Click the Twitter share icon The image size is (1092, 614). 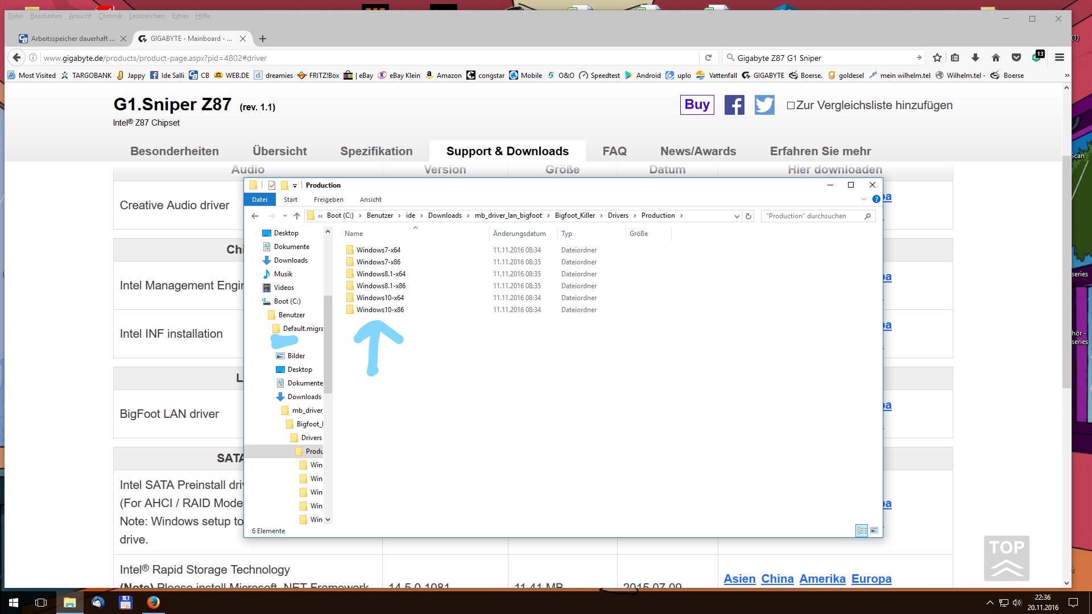point(764,105)
